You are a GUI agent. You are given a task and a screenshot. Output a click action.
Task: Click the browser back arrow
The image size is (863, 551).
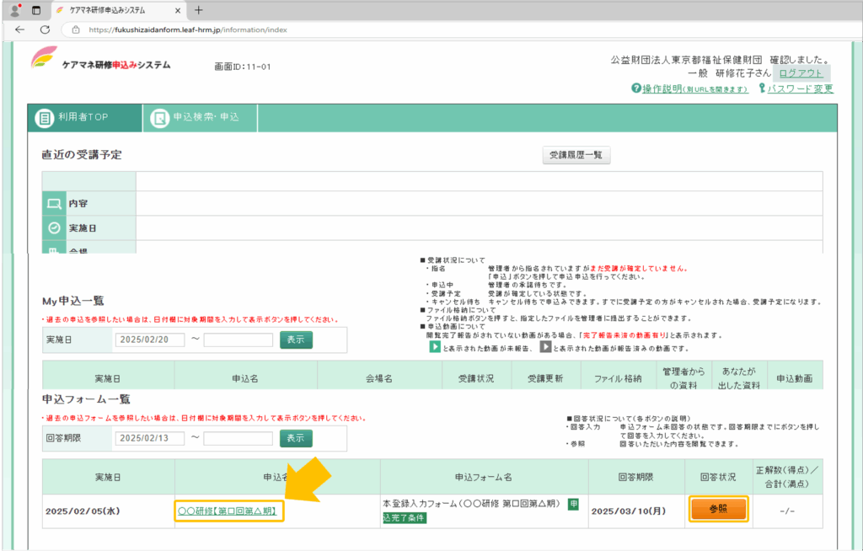[20, 29]
